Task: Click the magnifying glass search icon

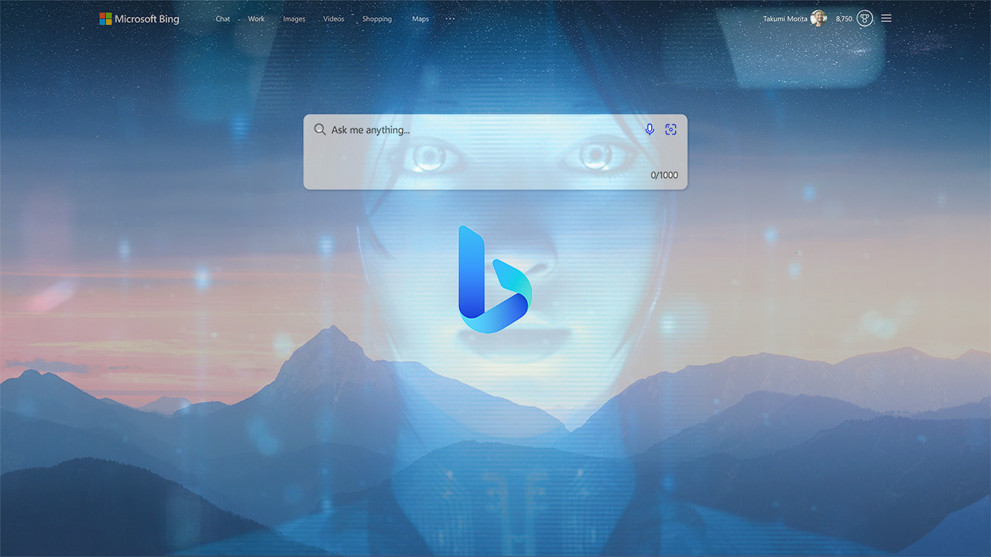Action: coord(320,130)
